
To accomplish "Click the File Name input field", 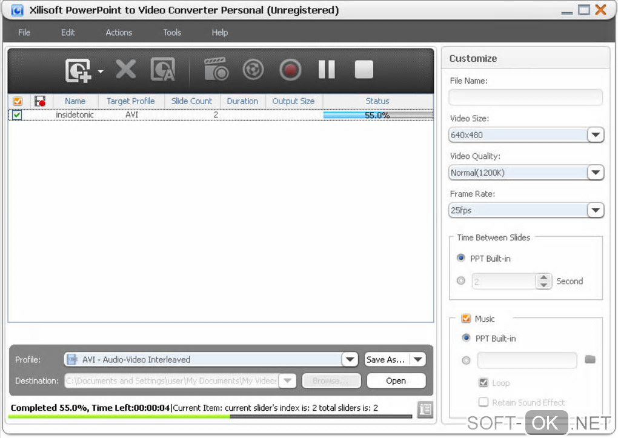I will 525,98.
